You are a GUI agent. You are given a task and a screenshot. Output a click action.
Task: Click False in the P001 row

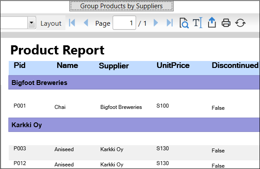pos(218,108)
